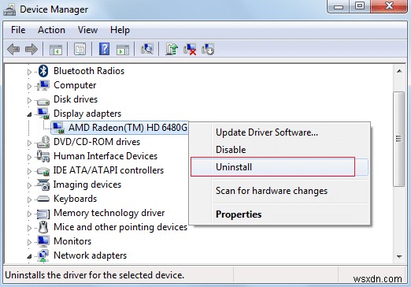
Task: Open the File menu
Action: (x=18, y=30)
